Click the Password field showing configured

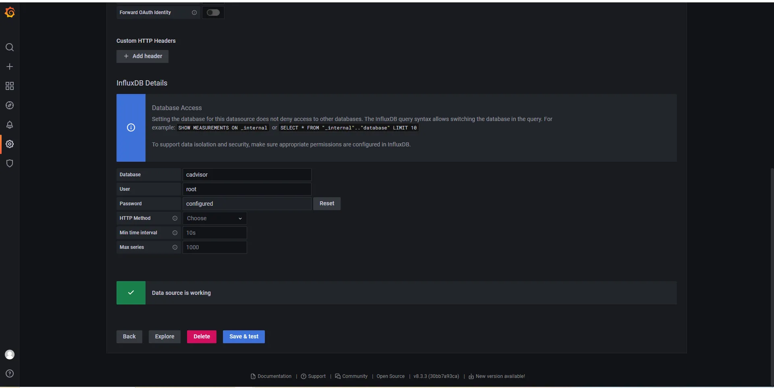tap(247, 204)
